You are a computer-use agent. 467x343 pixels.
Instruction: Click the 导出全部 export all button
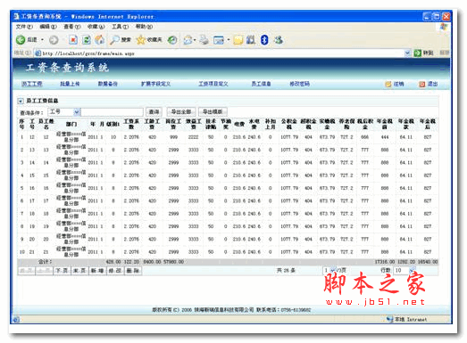181,111
